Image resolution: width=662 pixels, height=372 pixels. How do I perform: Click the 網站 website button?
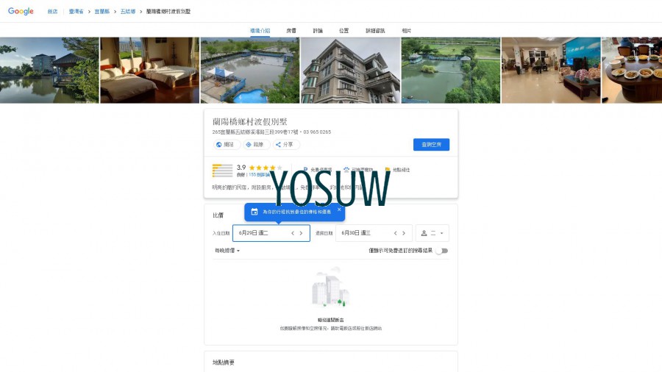pyautogui.click(x=227, y=145)
